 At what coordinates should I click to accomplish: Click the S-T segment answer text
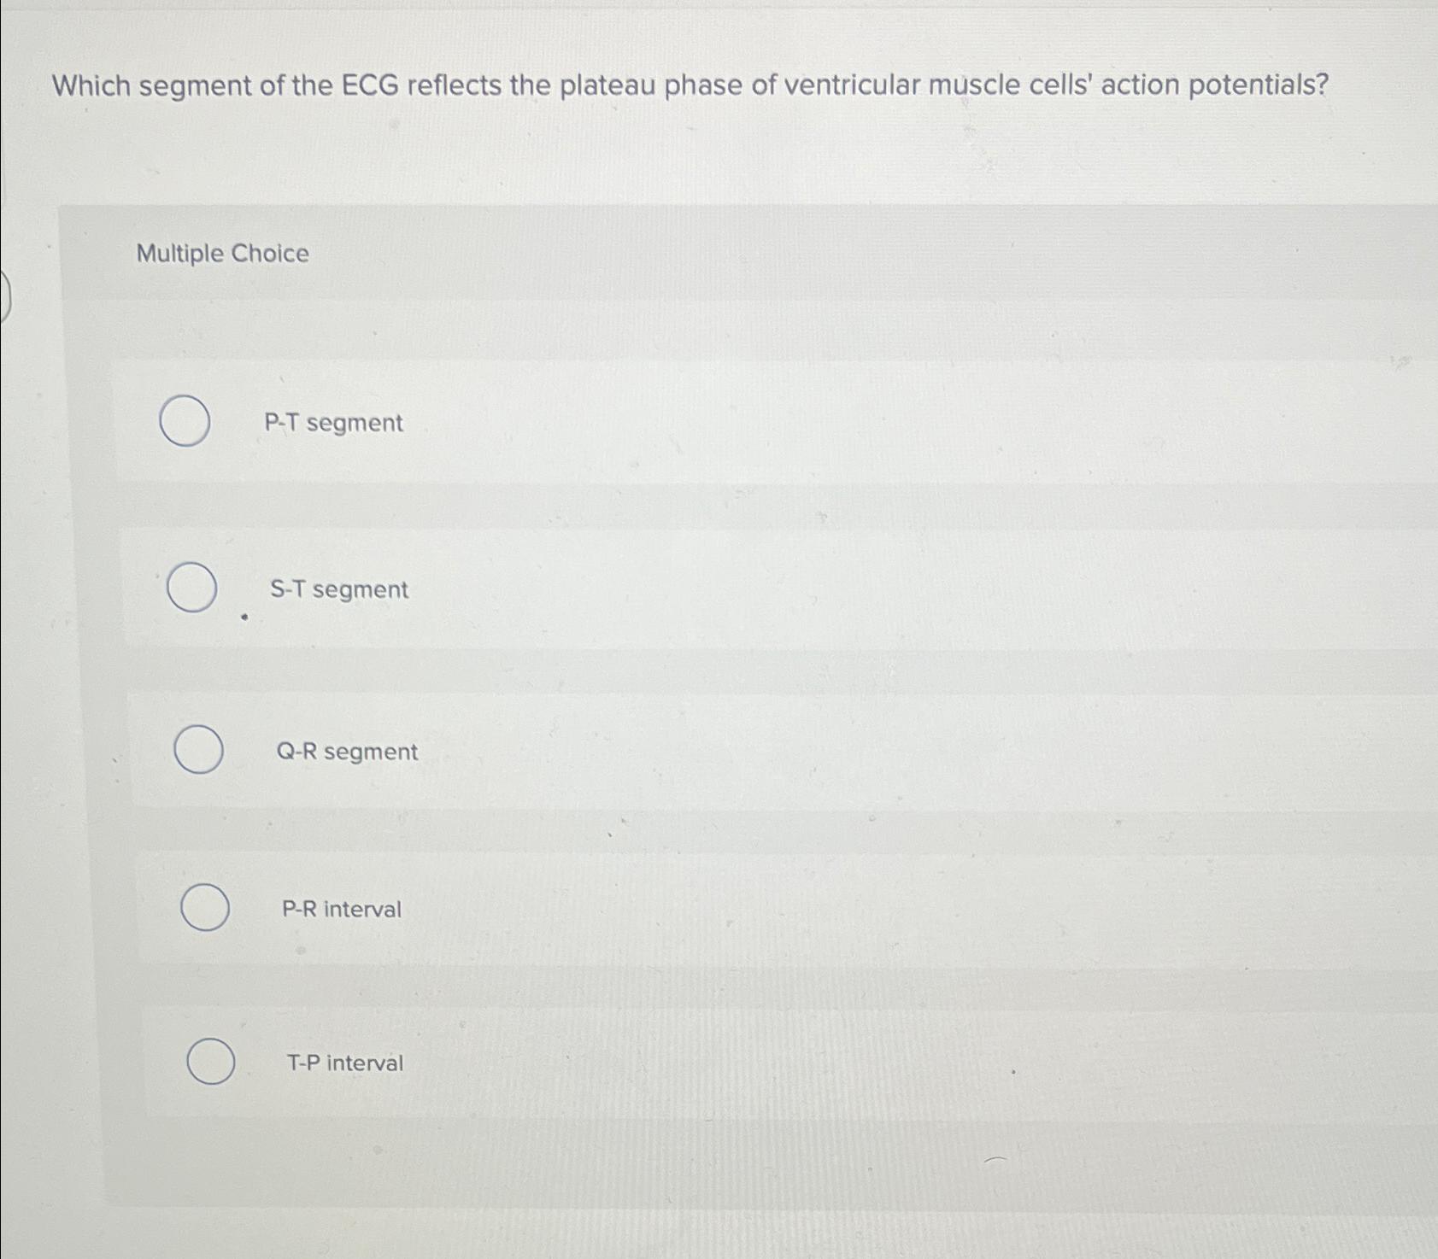(x=338, y=589)
